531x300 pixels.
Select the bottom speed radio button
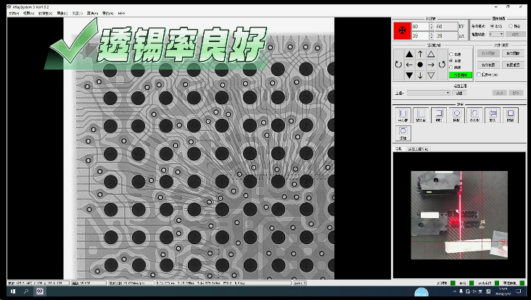click(451, 67)
